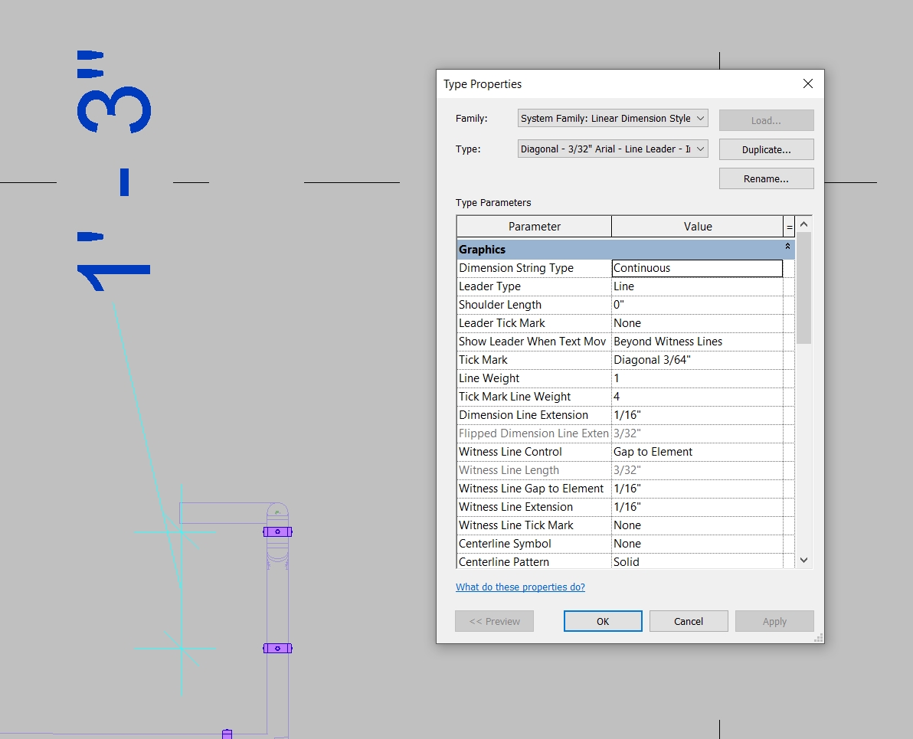
Task: Select the Leader Type value cell
Action: pos(697,286)
